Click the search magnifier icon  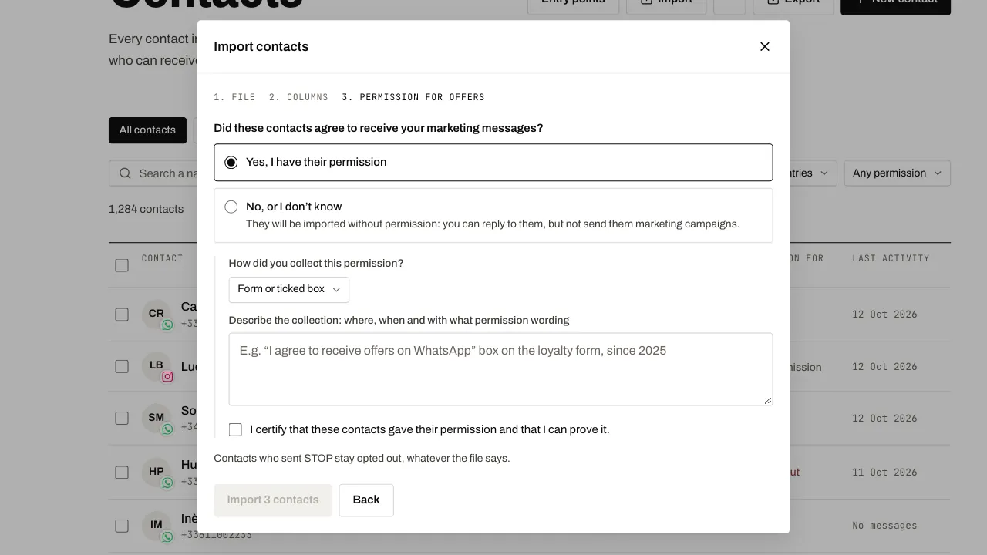(x=125, y=173)
